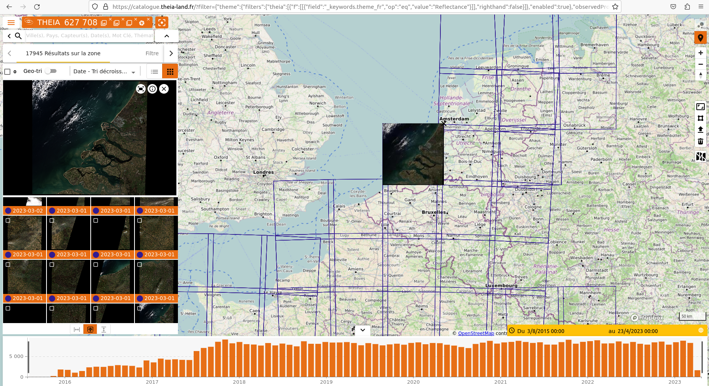Screen dimensions: 709x386
Task: Bookmark page with the star icon
Action: point(615,7)
